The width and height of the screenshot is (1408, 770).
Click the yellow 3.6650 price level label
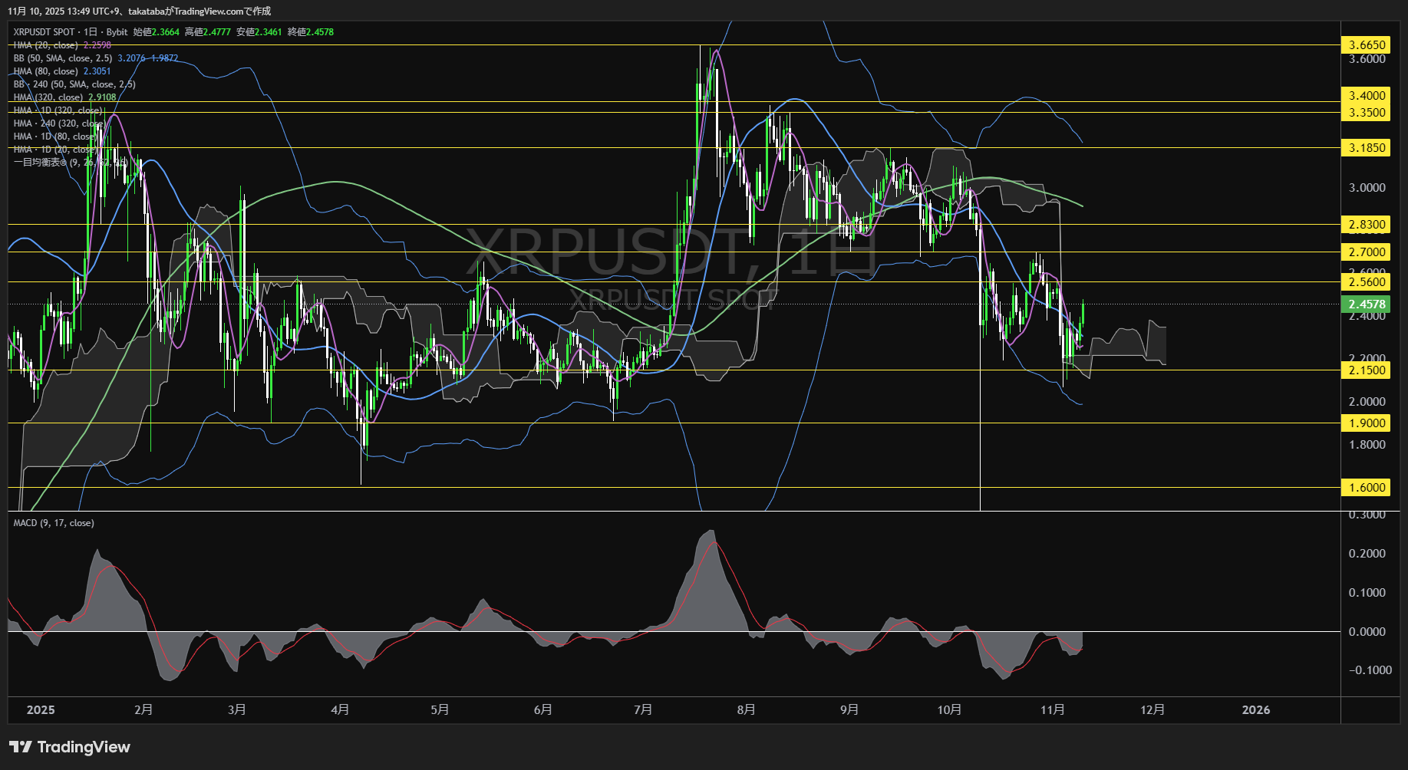pos(1367,45)
